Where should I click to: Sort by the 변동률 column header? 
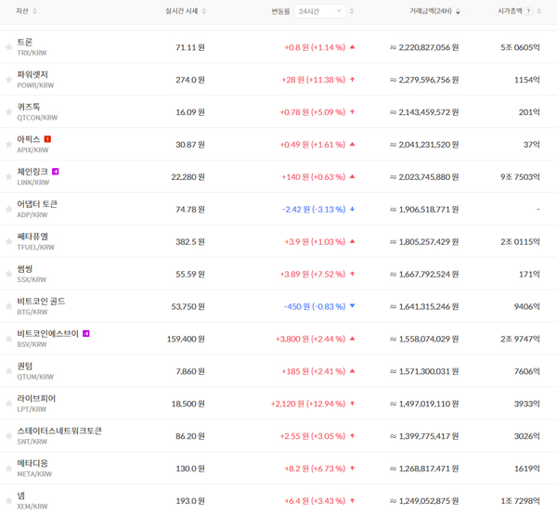[x=279, y=12]
